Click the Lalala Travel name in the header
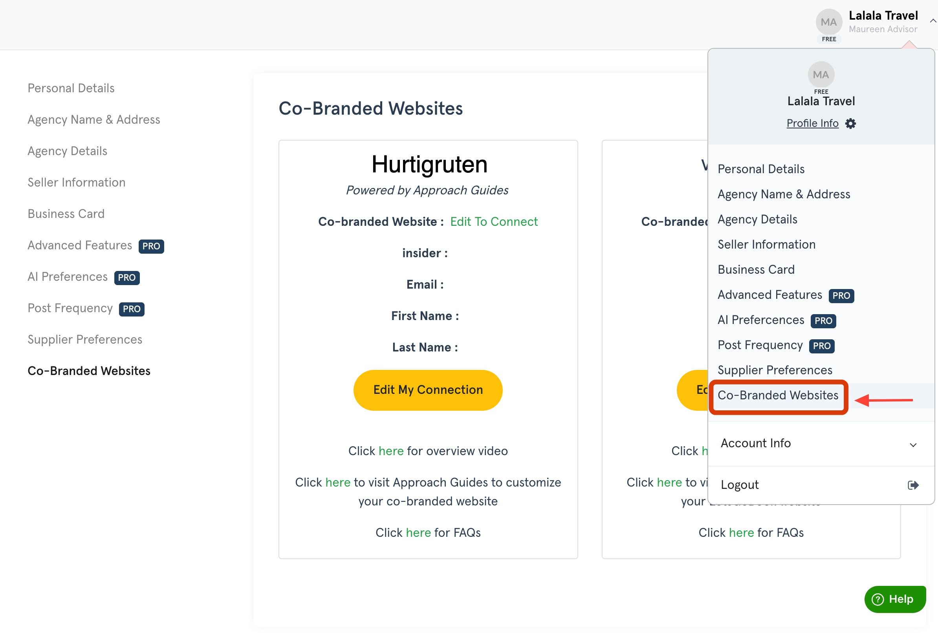Image resolution: width=938 pixels, height=633 pixels. point(883,15)
